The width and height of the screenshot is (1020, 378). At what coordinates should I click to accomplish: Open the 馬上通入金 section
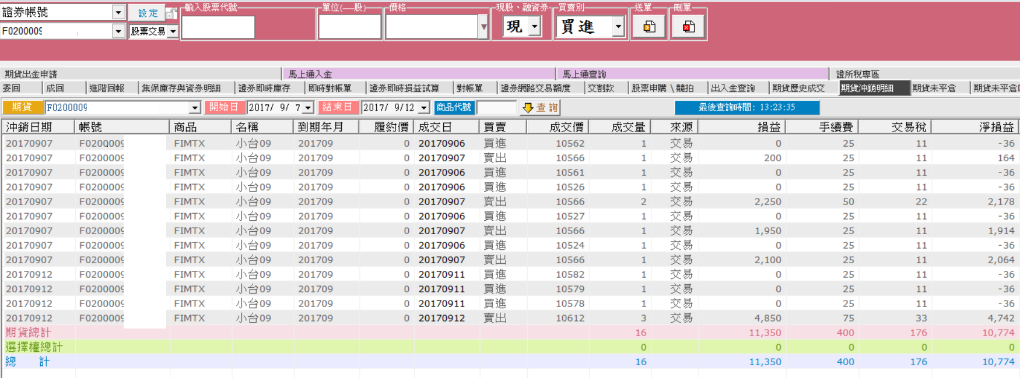[x=418, y=74]
